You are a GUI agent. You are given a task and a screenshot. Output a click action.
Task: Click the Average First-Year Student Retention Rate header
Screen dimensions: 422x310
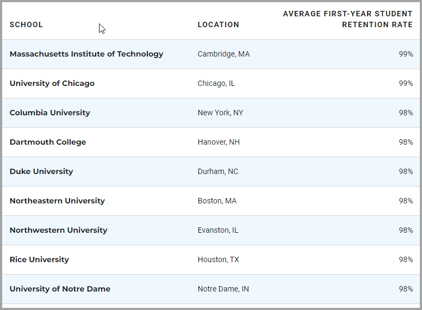tap(347, 19)
